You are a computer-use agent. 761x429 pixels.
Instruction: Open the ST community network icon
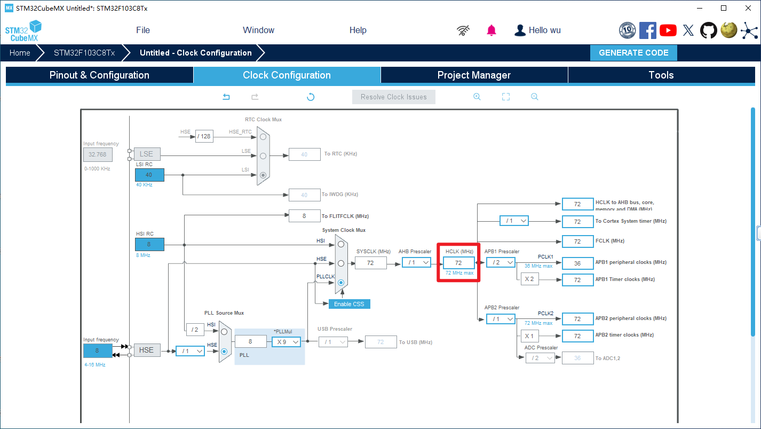[749, 30]
